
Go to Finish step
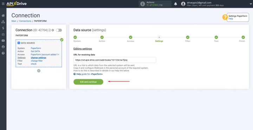click(243, 37)
